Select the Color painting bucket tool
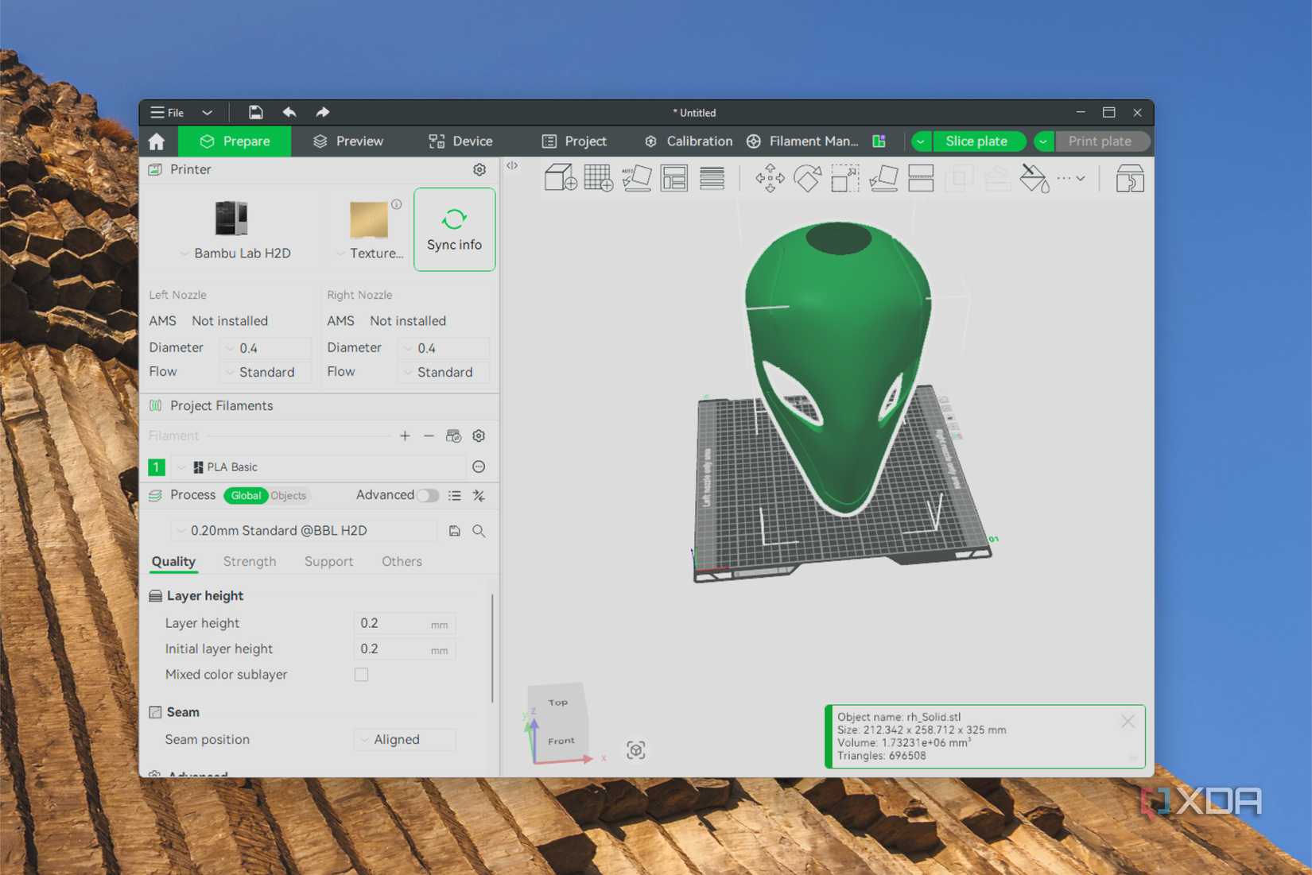 (1034, 178)
